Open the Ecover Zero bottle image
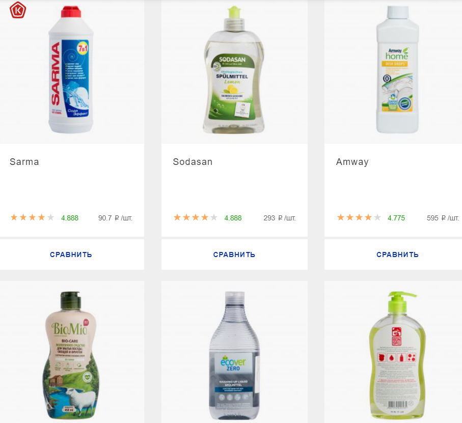The image size is (462, 423). tap(234, 355)
